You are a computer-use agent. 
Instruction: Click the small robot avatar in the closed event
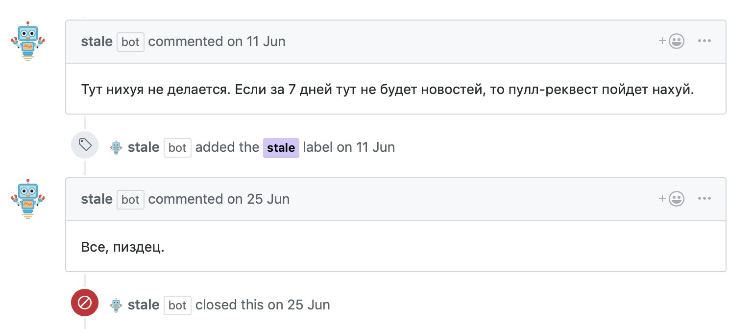tap(116, 305)
